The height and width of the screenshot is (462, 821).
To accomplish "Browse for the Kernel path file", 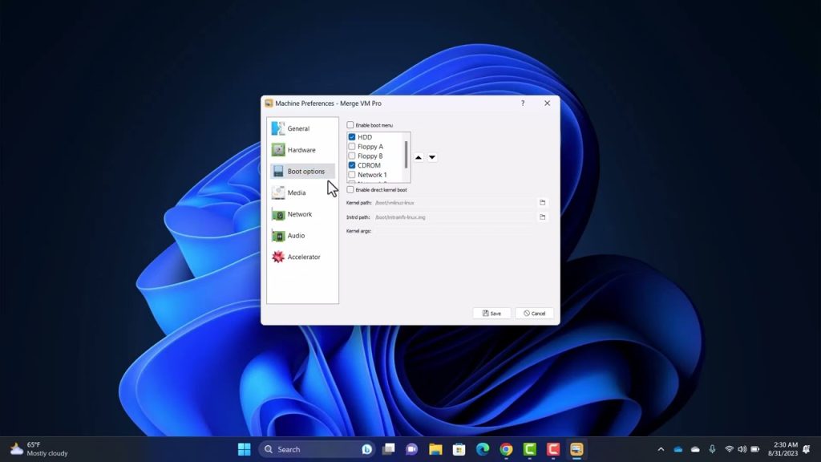I will point(543,203).
